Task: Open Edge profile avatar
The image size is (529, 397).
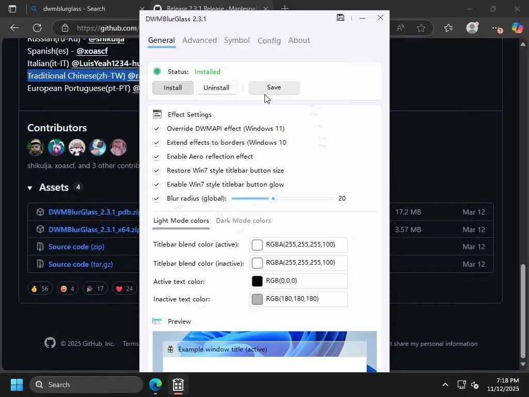Action: tap(472, 28)
